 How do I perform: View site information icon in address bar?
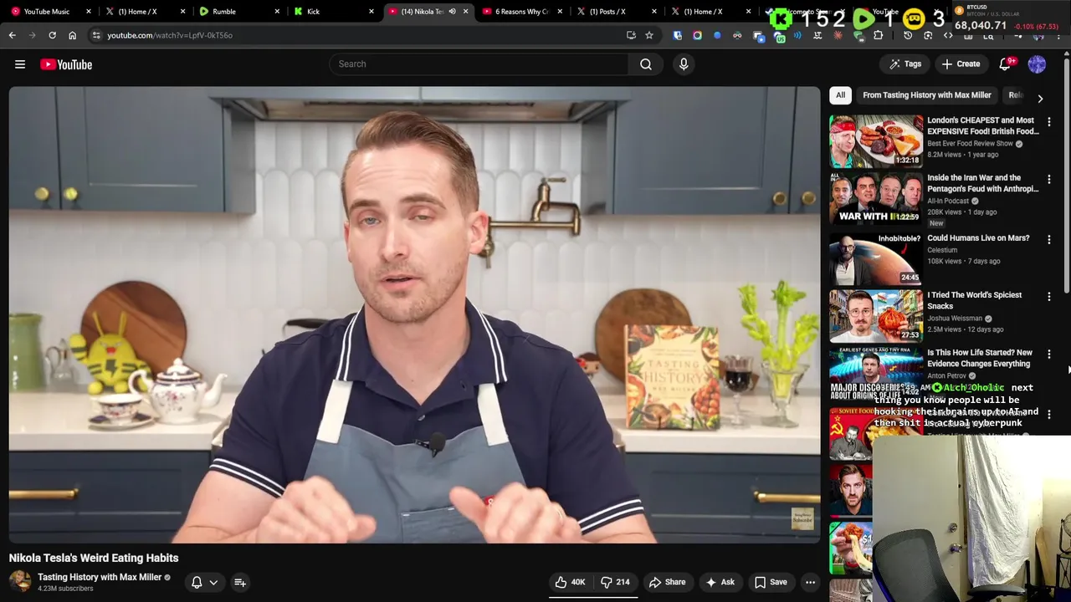pyautogui.click(x=96, y=35)
